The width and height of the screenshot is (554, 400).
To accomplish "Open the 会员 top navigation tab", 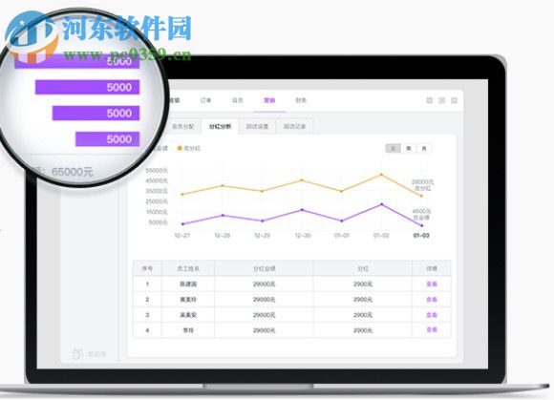I will (x=238, y=100).
